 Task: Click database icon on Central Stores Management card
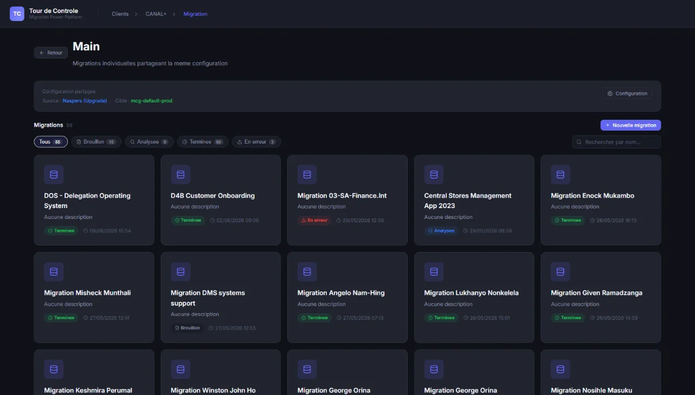(434, 174)
